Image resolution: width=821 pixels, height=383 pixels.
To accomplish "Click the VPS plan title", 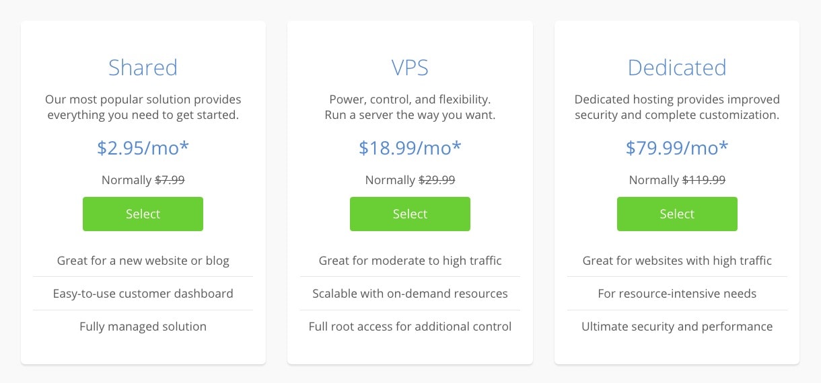I will click(x=410, y=68).
